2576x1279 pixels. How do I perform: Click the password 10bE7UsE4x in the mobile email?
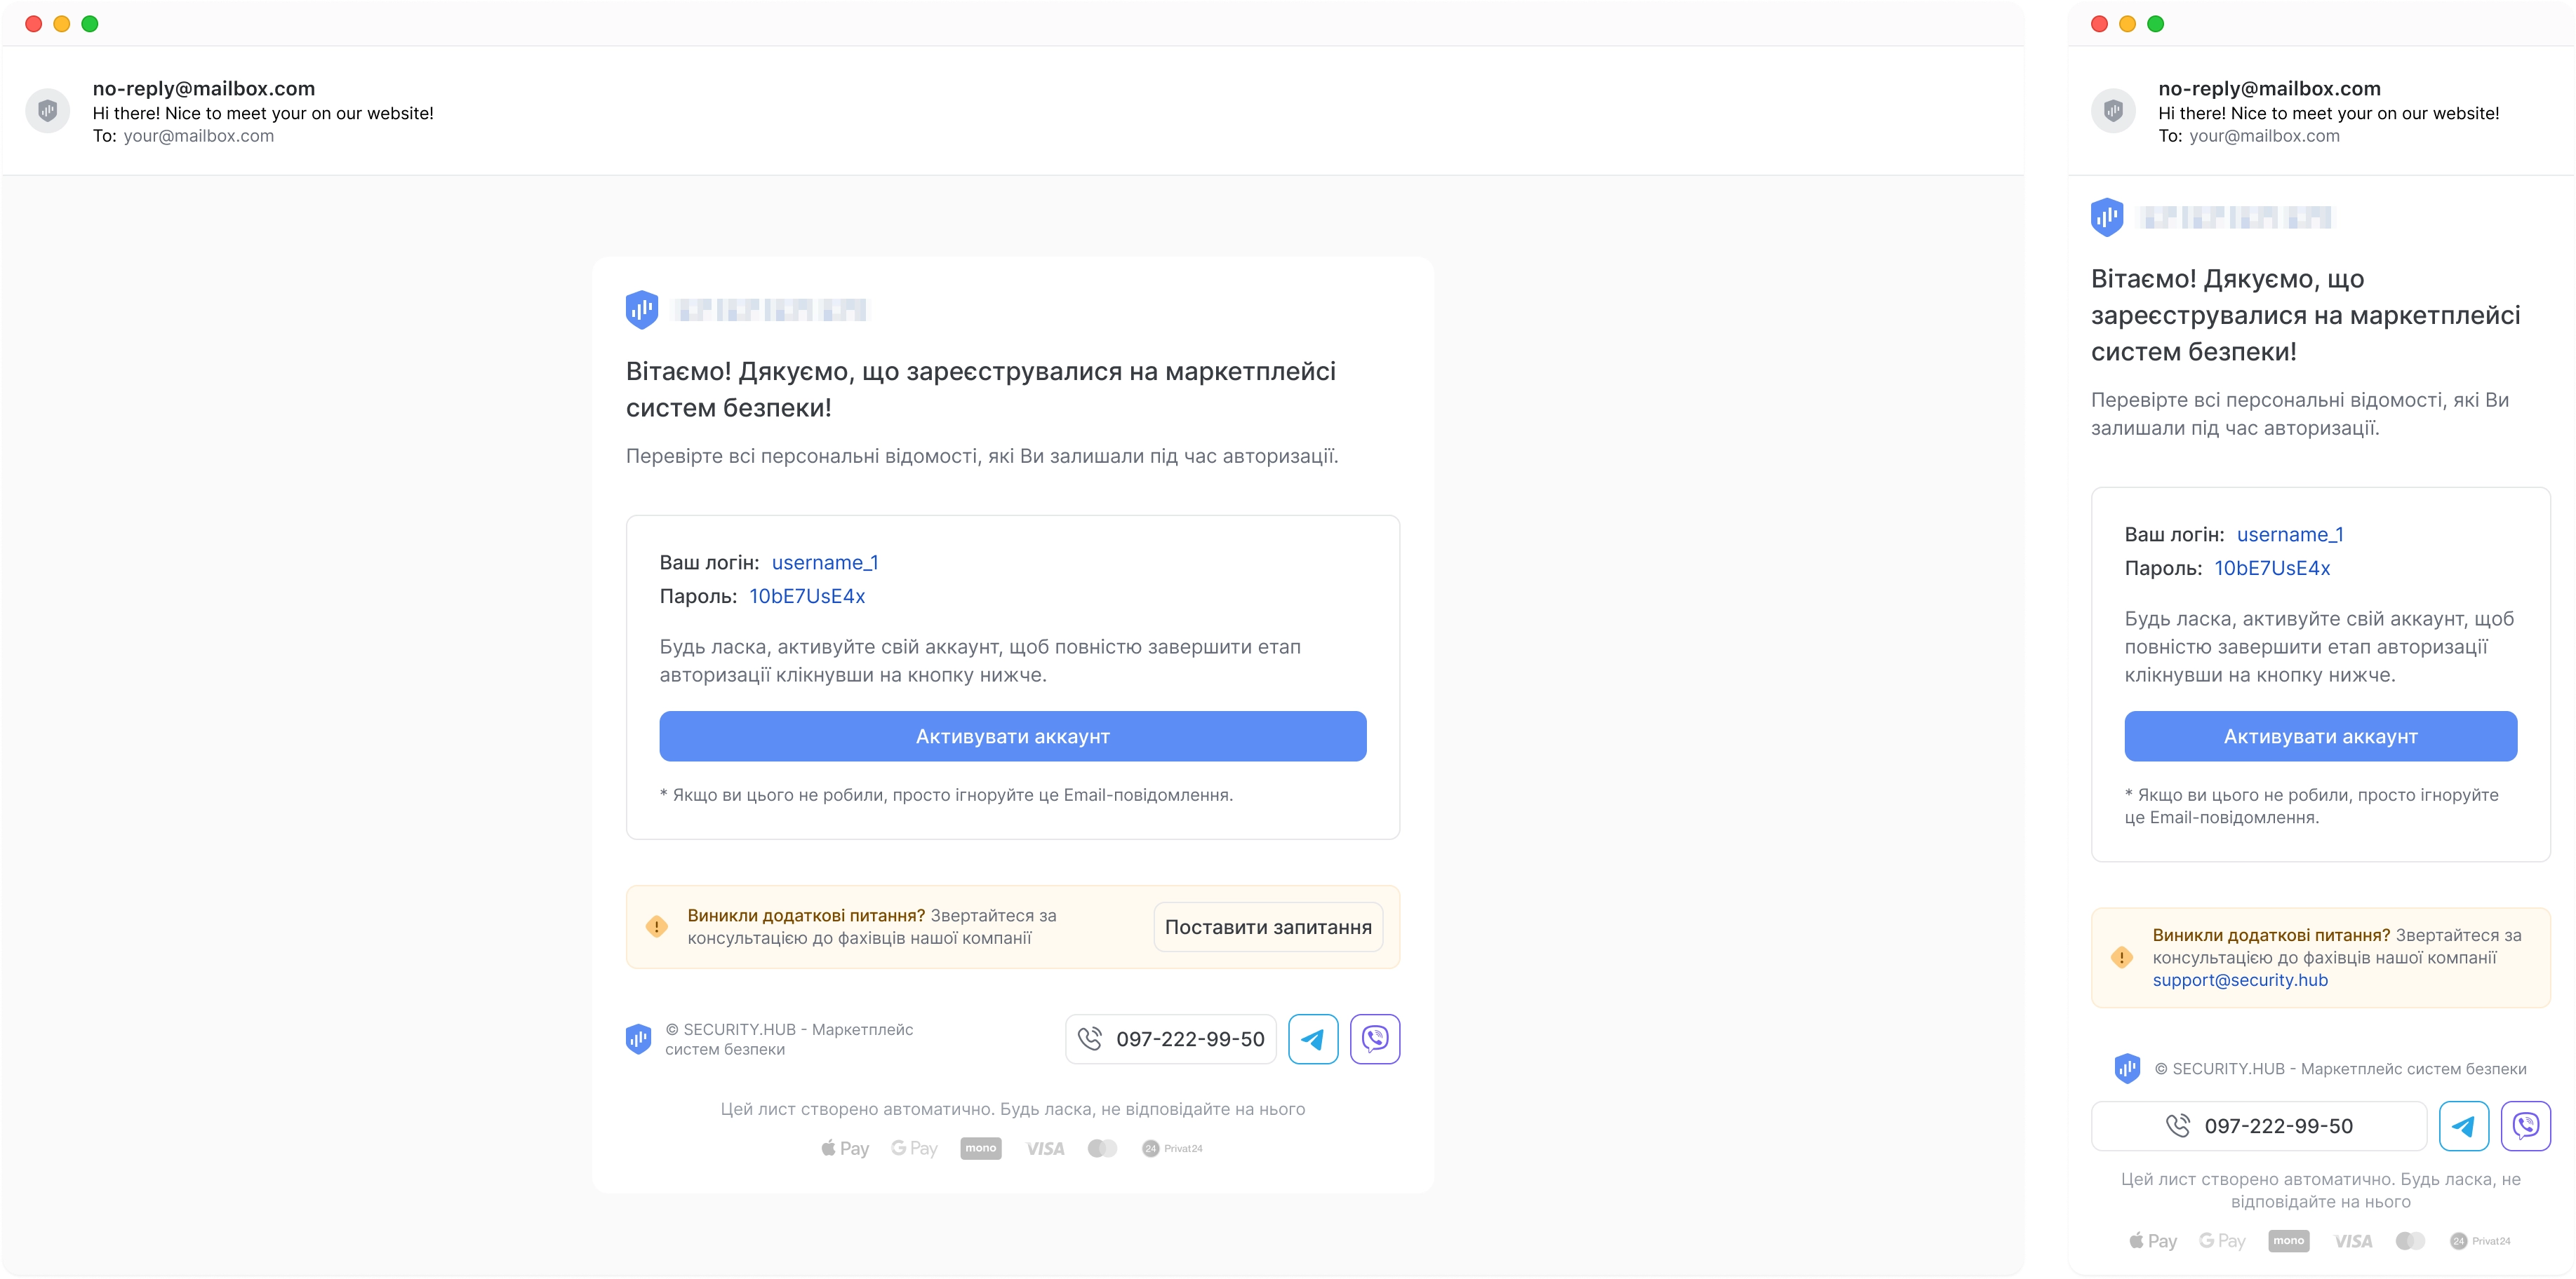(x=2272, y=569)
